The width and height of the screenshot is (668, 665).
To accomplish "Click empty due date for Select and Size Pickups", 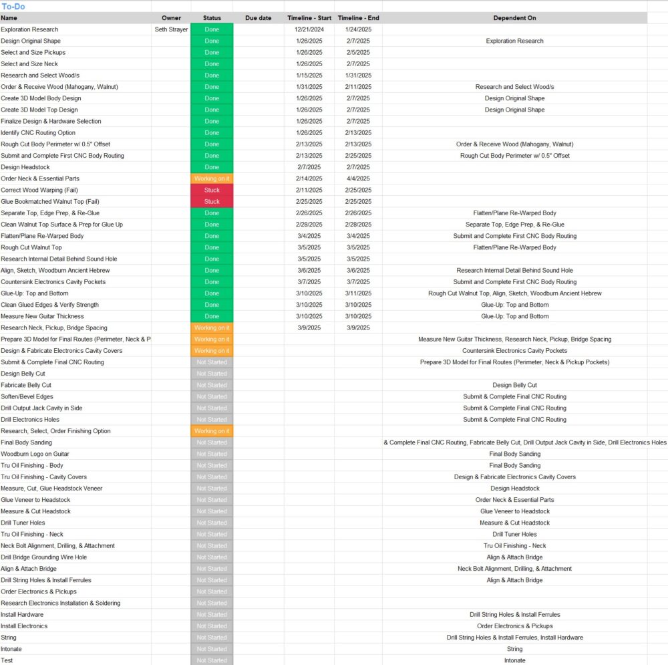I will point(259,52).
